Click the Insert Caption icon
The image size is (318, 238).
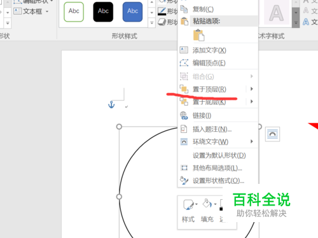184,129
